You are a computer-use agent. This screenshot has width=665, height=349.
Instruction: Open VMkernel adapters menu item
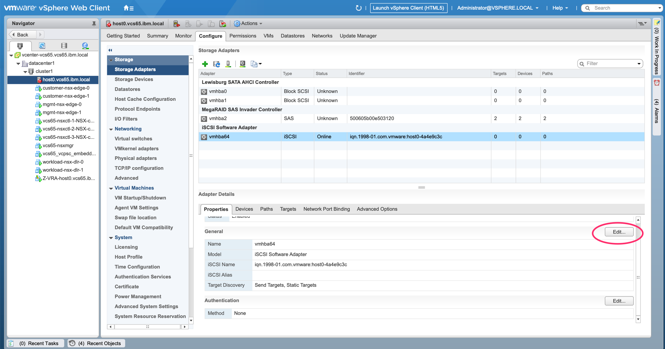[x=137, y=149]
